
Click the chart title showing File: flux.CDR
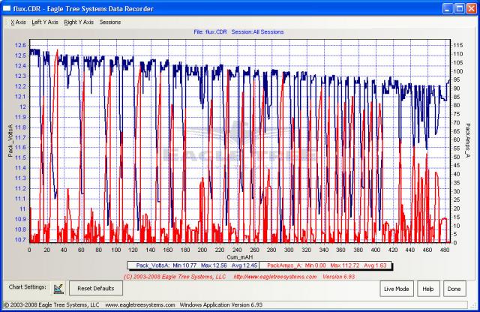point(240,31)
